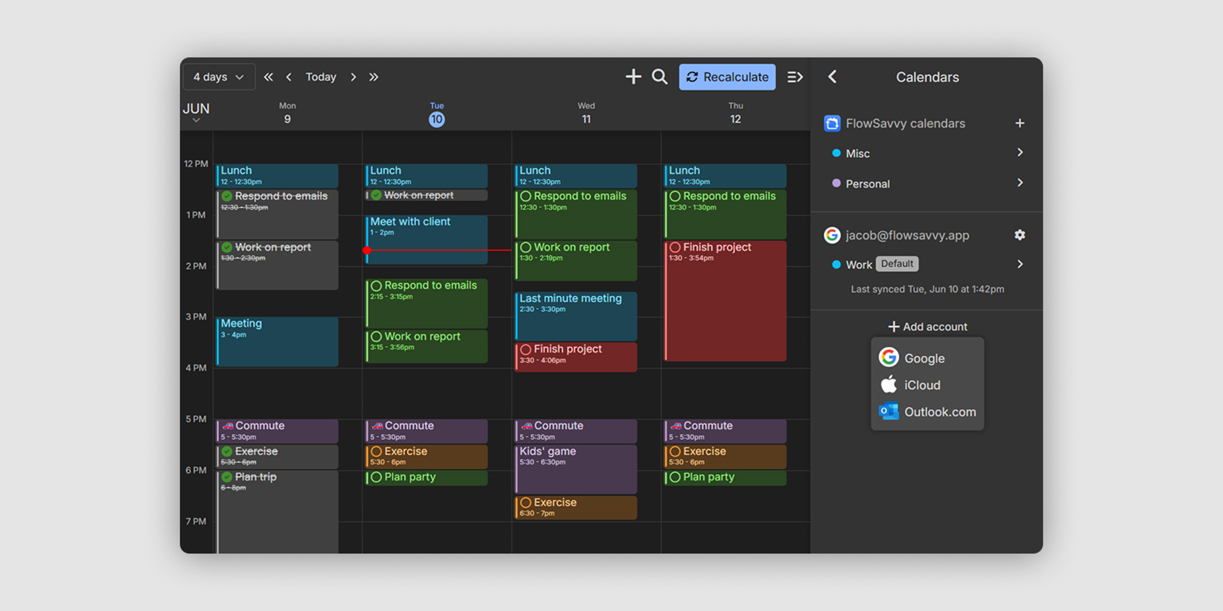Uncheck Monday's completed Plan trip task
The height and width of the screenshot is (611, 1223).
tap(227, 477)
